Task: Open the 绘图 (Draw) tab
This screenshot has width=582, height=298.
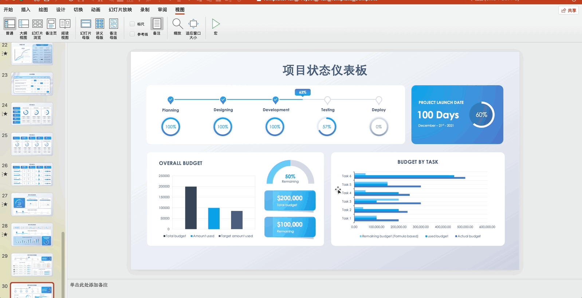Action: coord(43,10)
